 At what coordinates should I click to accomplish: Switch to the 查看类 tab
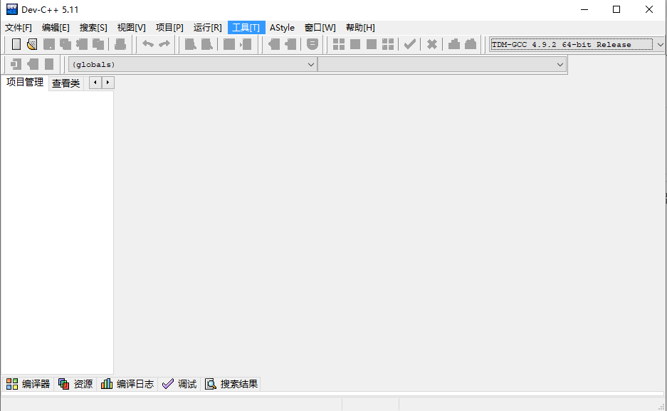click(65, 83)
